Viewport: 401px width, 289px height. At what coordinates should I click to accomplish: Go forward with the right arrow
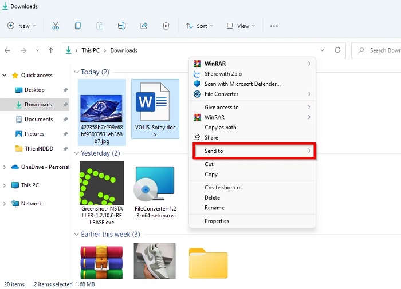pos(23,50)
